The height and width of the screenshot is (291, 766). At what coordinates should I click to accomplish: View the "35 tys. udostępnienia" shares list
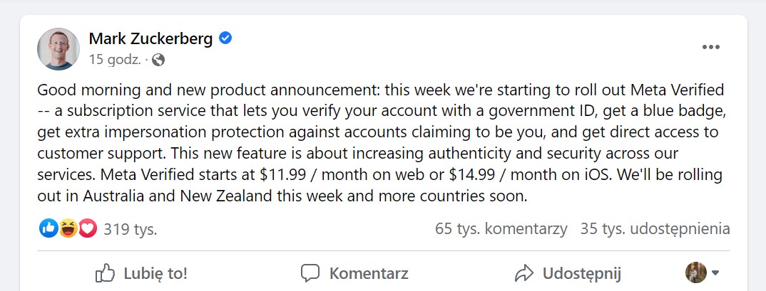coord(655,229)
